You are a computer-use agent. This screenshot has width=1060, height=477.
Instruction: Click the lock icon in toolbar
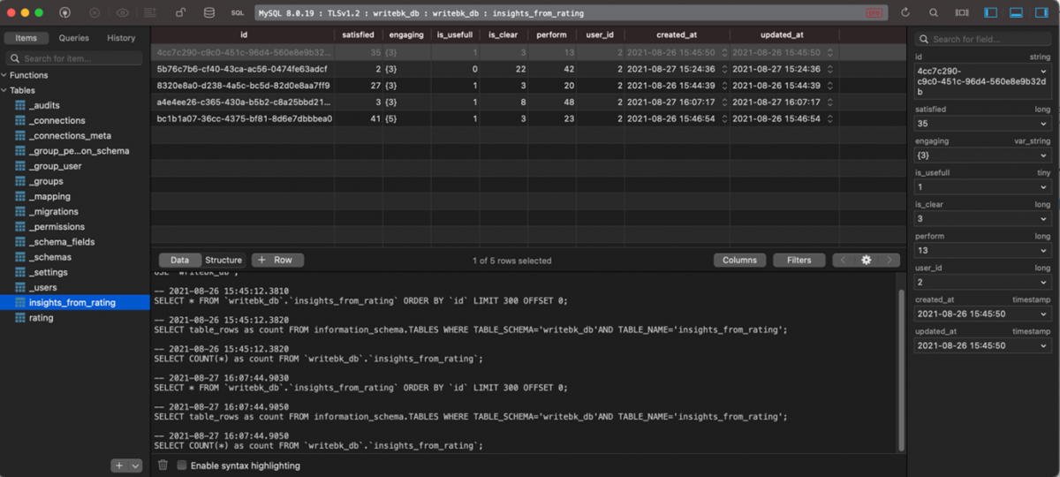180,13
